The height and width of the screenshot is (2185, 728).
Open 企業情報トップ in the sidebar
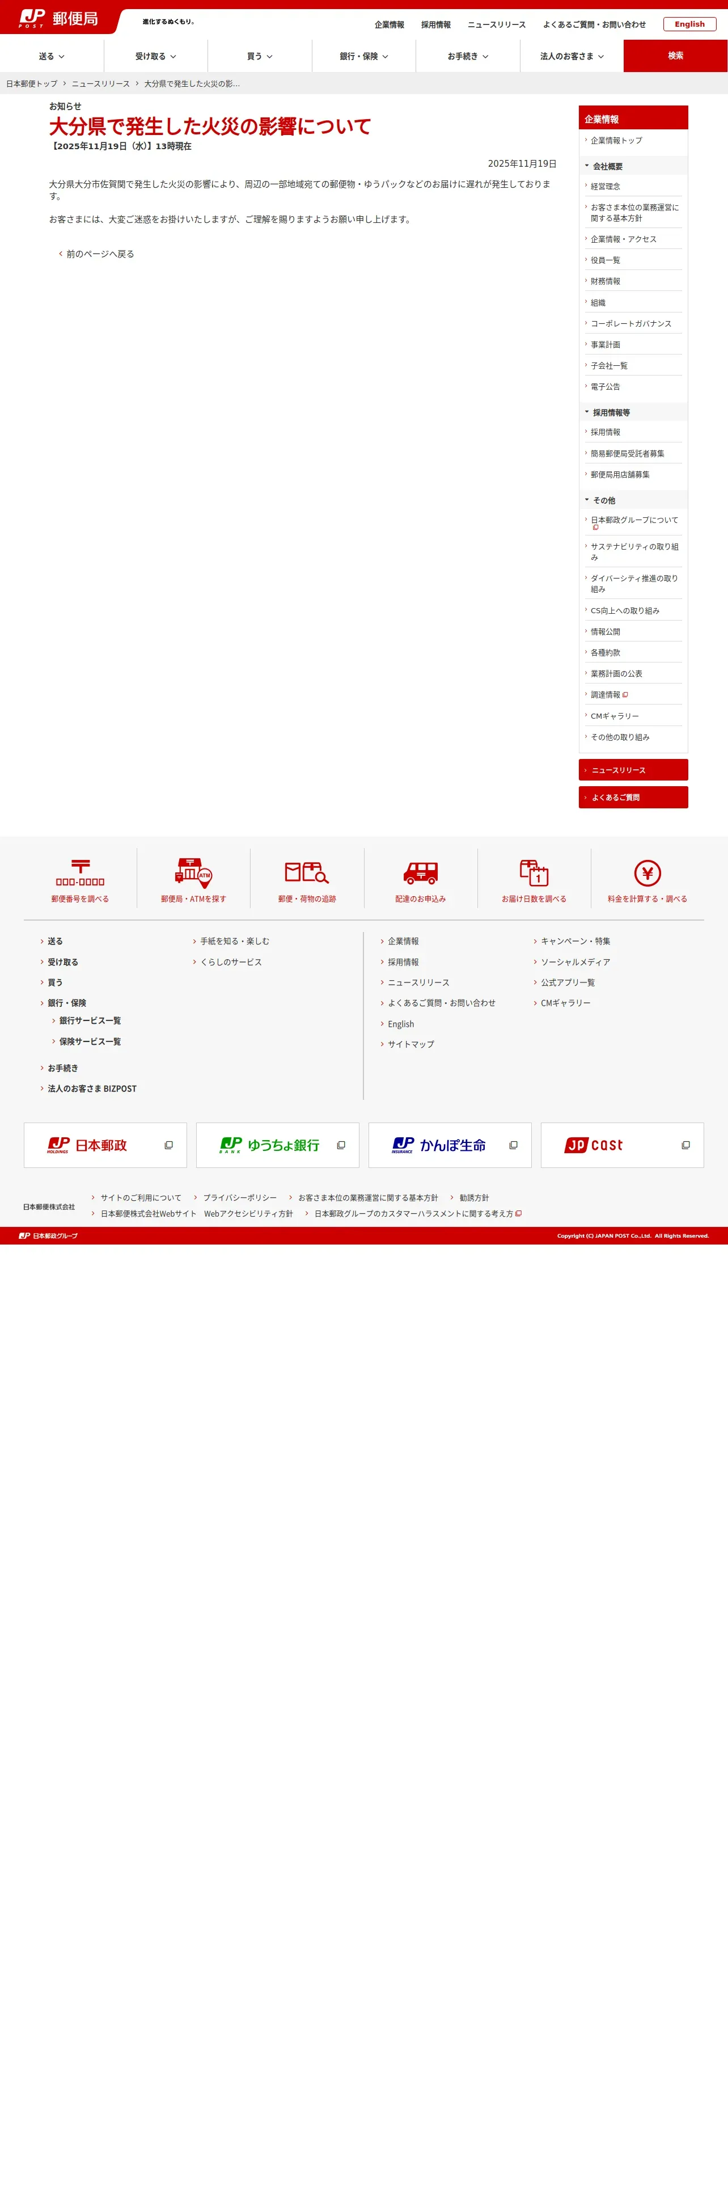(x=616, y=141)
